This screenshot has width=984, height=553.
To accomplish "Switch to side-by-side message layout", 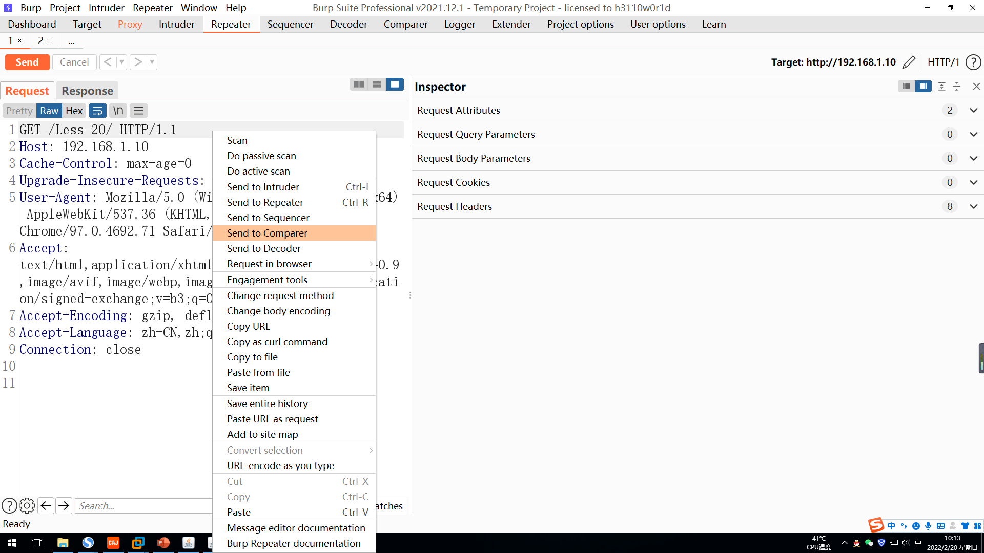I will click(359, 84).
